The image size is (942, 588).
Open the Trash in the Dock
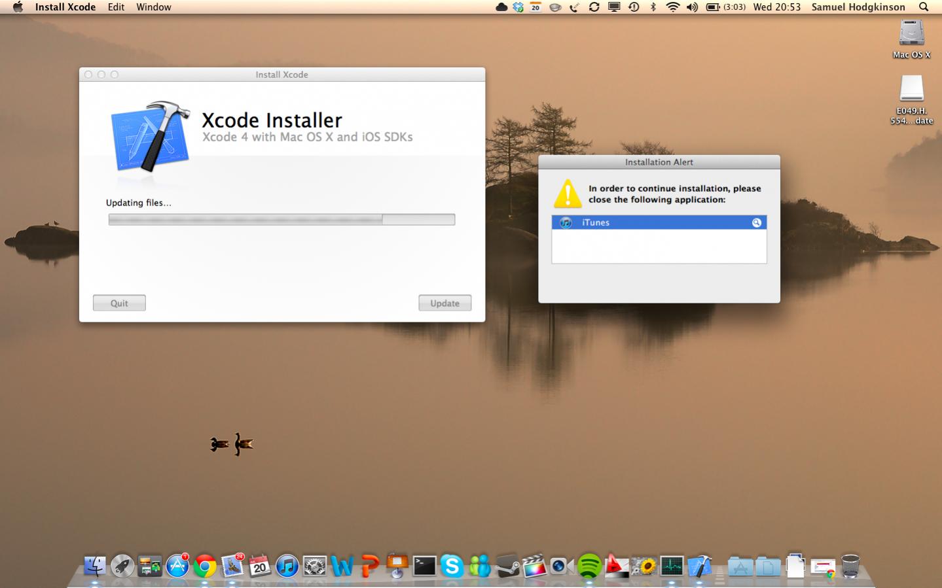point(850,566)
